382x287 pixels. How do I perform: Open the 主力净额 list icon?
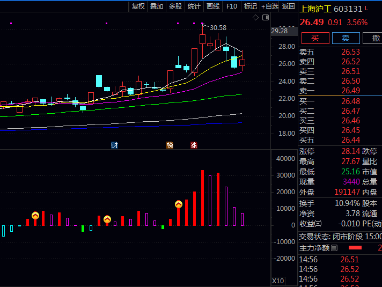pos(334,248)
